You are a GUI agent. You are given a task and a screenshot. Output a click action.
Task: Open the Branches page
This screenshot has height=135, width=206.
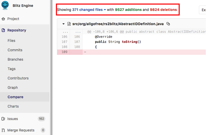15,59
